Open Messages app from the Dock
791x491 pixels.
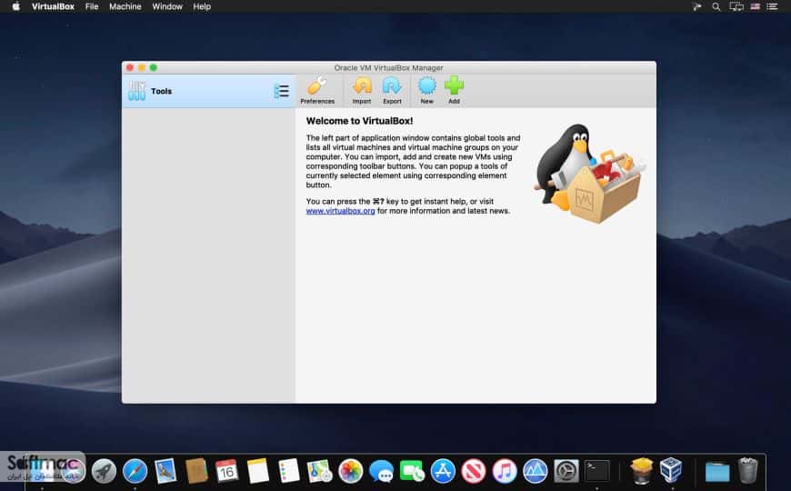click(x=381, y=471)
